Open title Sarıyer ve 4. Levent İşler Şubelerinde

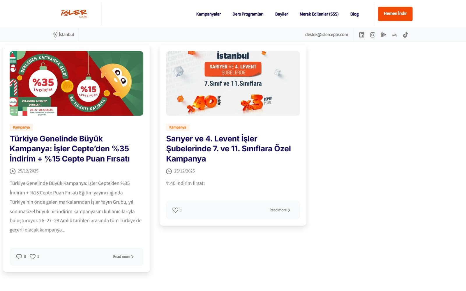tap(228, 149)
